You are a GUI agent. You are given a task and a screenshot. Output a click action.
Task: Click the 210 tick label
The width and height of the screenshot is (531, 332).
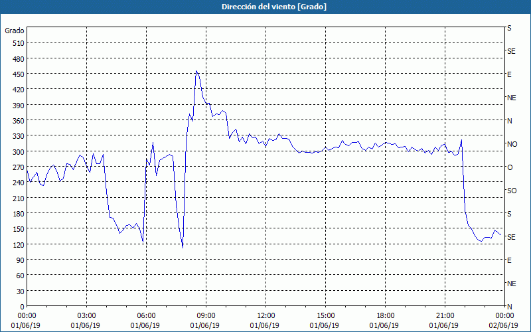[19, 198]
